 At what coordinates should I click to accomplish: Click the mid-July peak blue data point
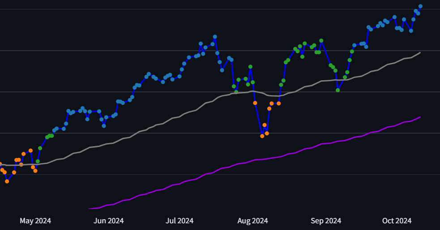coord(215,37)
